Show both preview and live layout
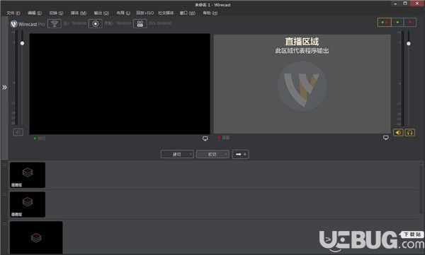425x255 pixels. point(385,22)
